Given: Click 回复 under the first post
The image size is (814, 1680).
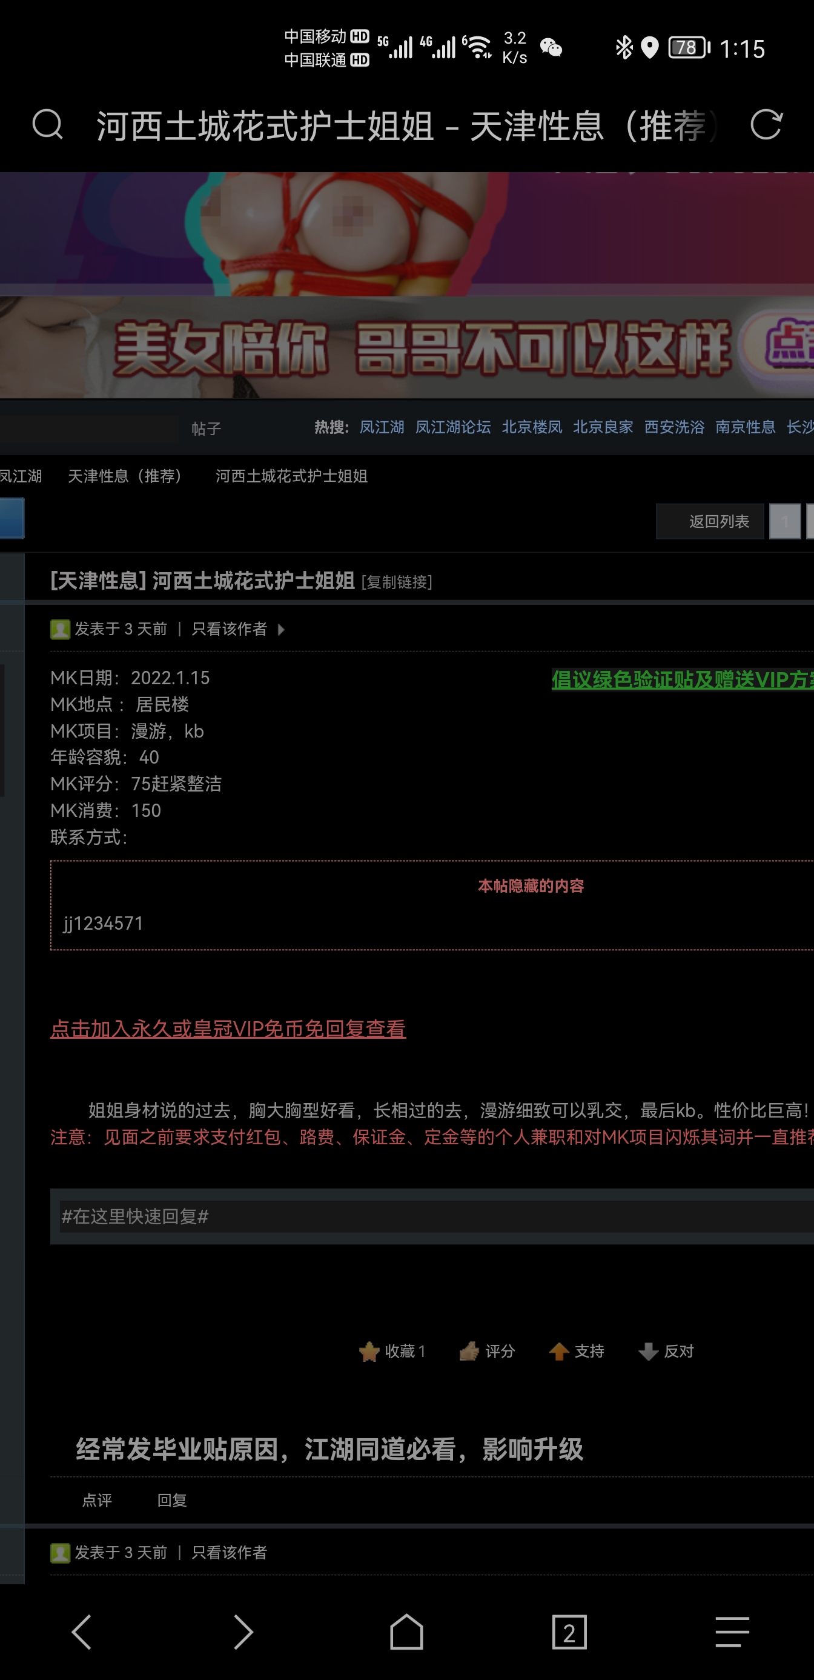Looking at the screenshot, I should click(x=172, y=1500).
